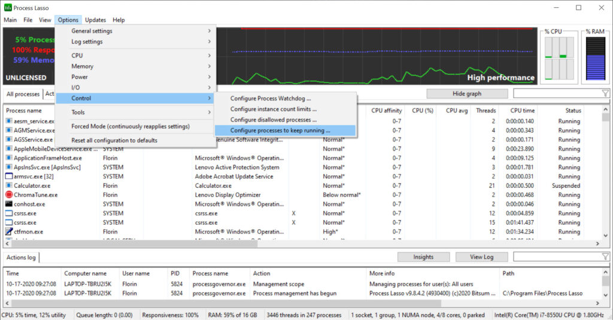Sort by the CPU time column

pos(522,111)
